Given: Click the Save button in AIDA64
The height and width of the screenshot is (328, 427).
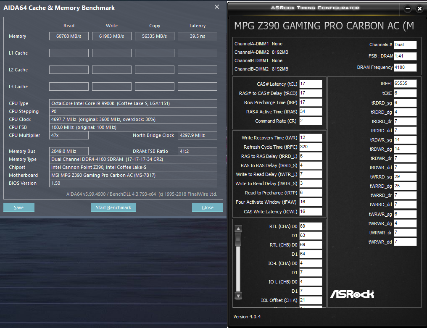Looking at the screenshot, I should (x=19, y=207).
